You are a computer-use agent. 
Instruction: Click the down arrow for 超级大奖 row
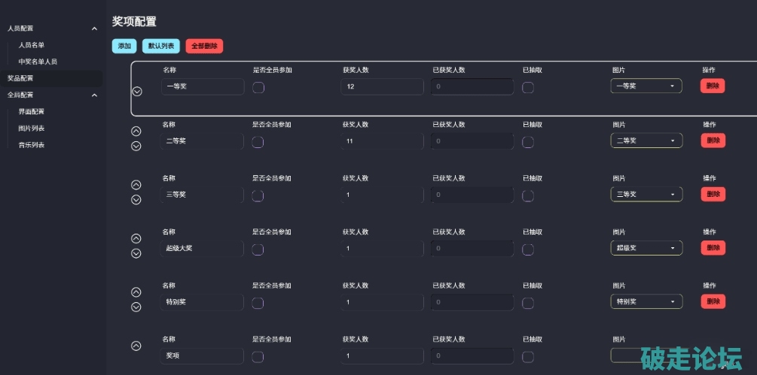(136, 253)
